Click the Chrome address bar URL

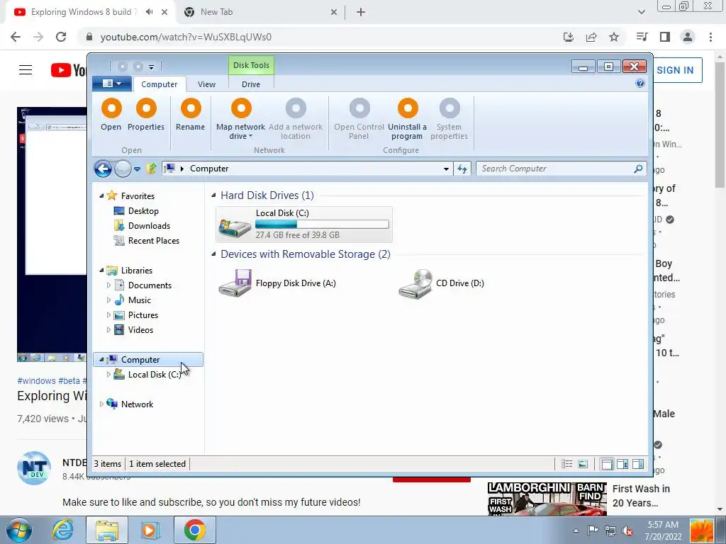pos(186,37)
